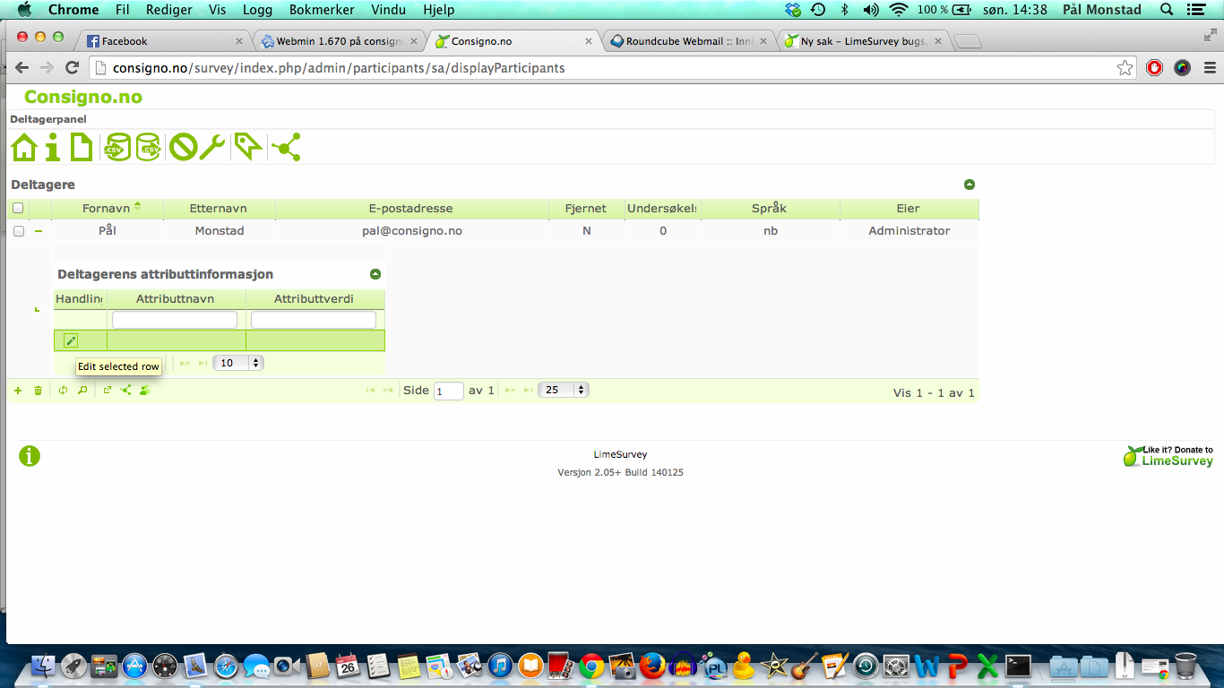
Task: Open the Vindu menu
Action: [x=387, y=10]
